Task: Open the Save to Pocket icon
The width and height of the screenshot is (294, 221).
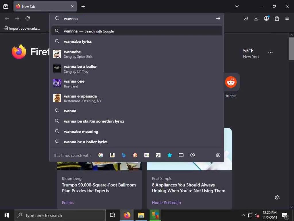Action: coord(246,18)
